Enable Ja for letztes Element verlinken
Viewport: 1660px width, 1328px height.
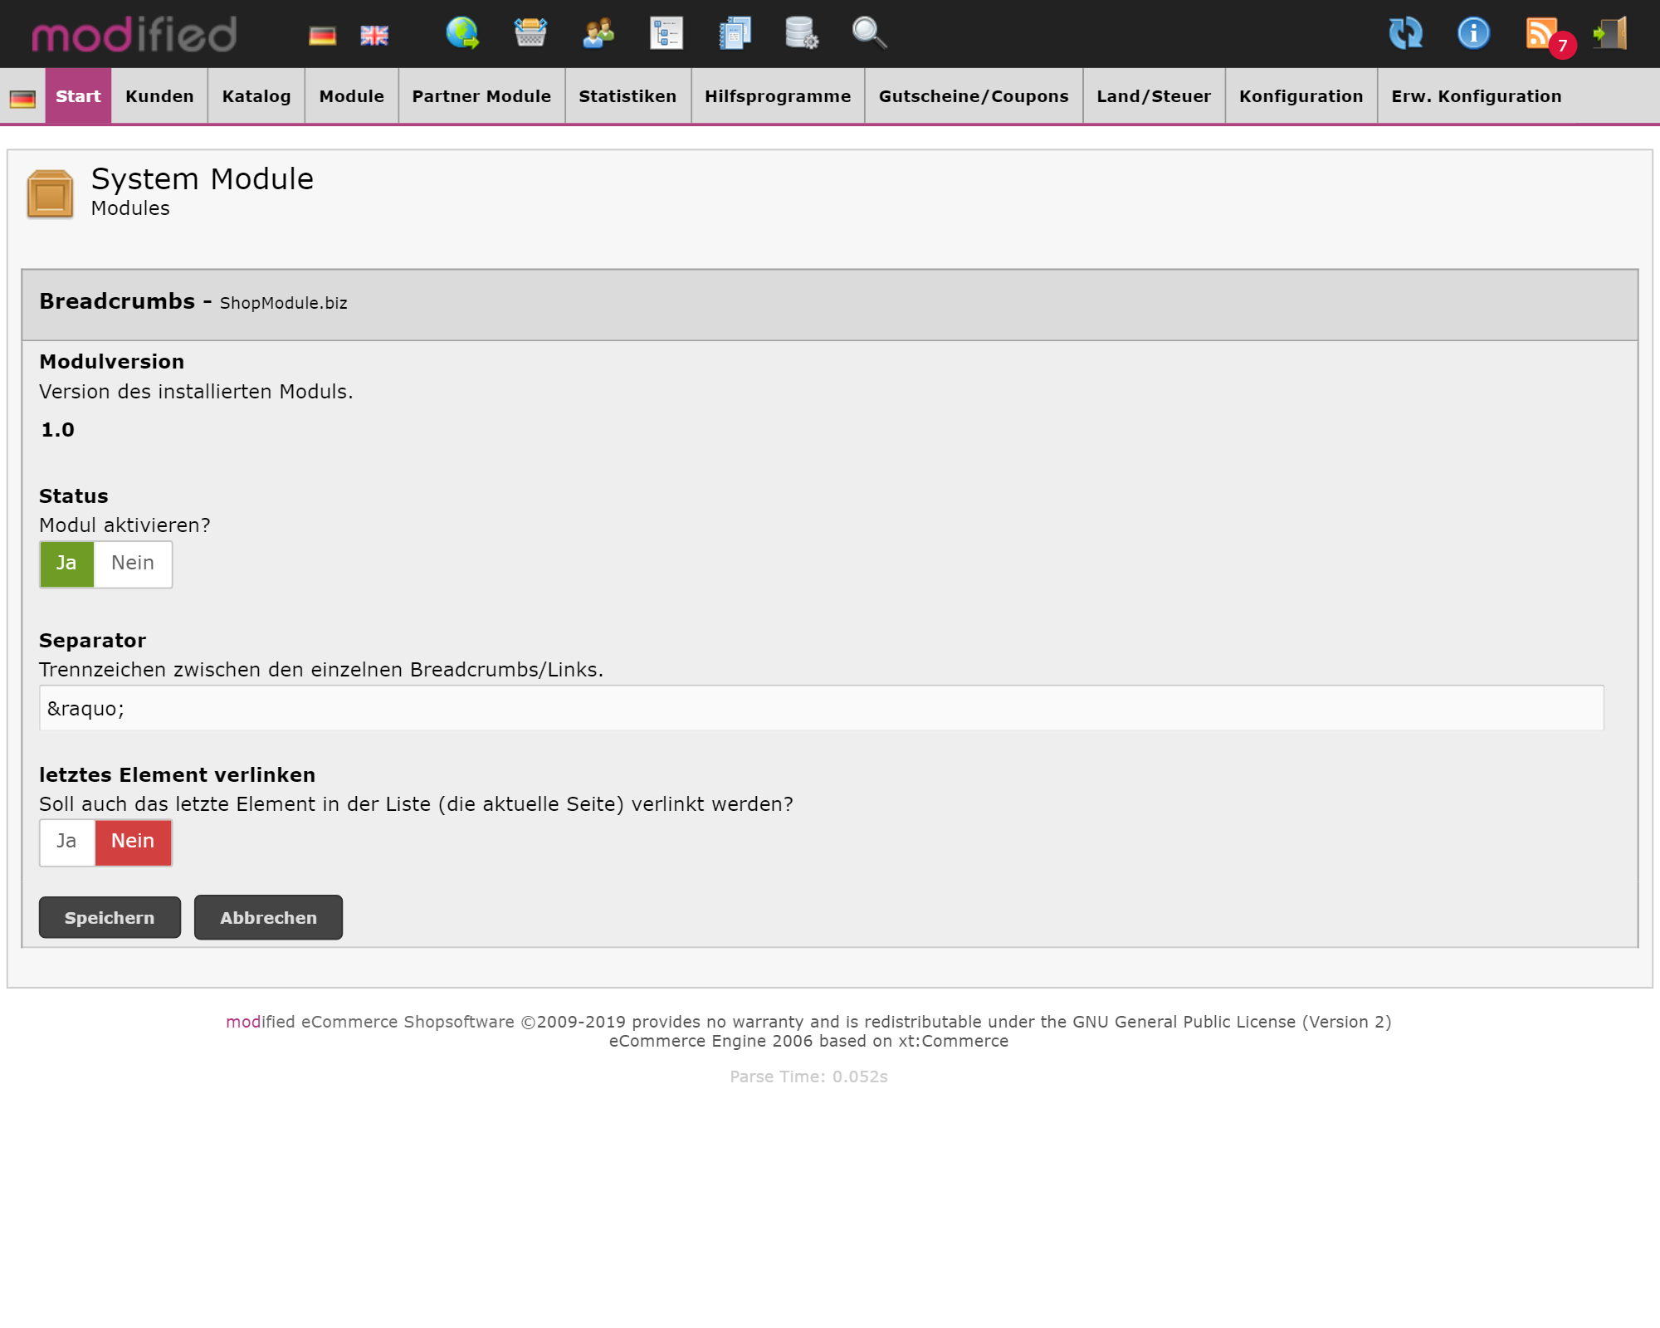[x=66, y=842]
